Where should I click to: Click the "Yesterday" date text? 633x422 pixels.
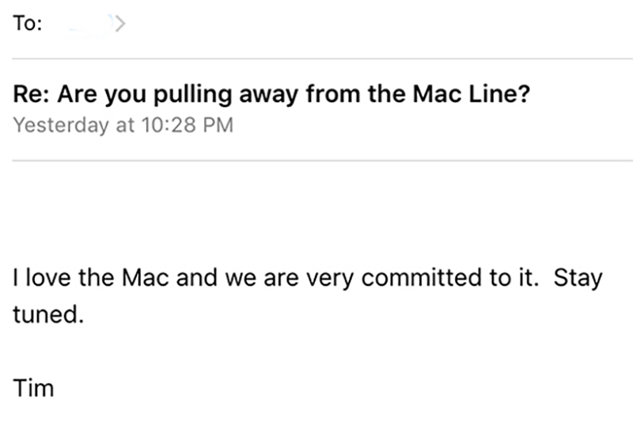coord(63,126)
